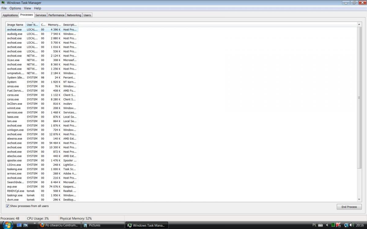Open the Pictures folder taskbar button

pyautogui.click(x=103, y=225)
